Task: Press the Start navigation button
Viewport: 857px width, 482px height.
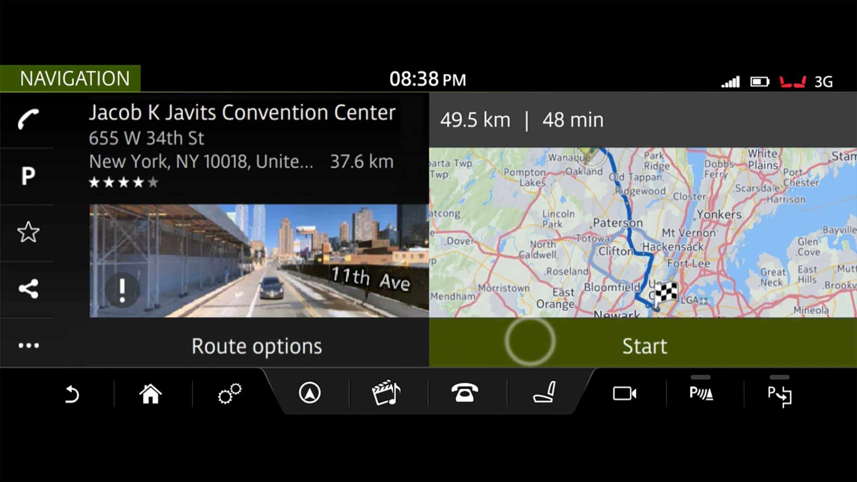Action: pos(643,346)
